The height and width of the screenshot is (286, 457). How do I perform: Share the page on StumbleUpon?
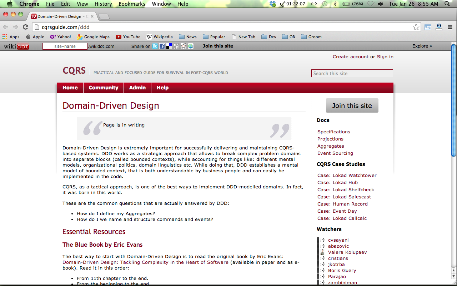(x=191, y=46)
